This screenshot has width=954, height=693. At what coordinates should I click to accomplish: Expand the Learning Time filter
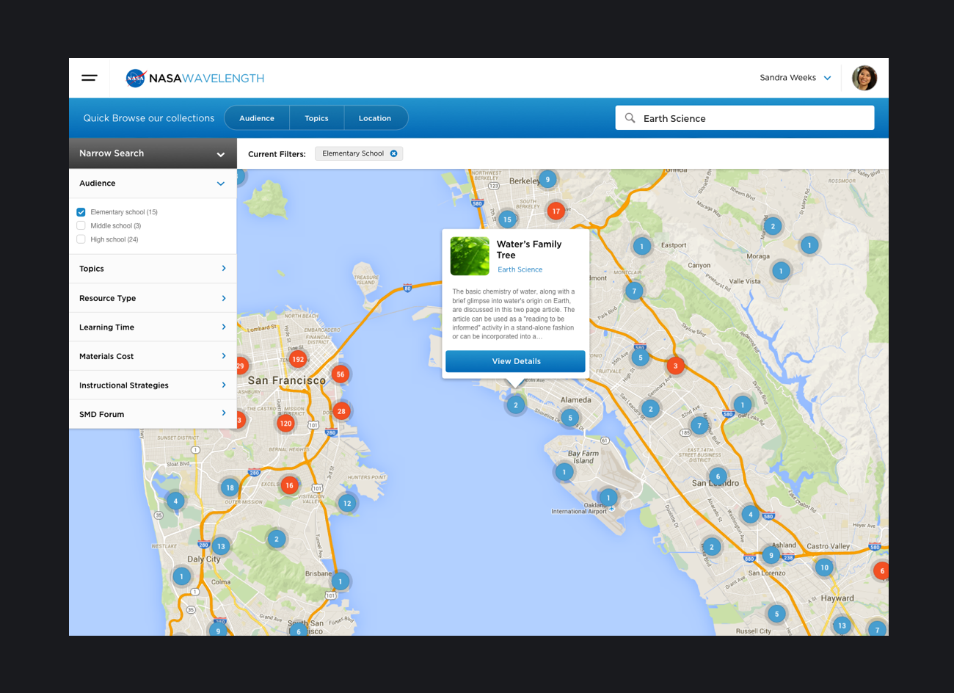pyautogui.click(x=153, y=327)
